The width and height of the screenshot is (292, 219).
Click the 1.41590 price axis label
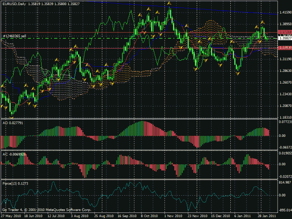(x=285, y=13)
